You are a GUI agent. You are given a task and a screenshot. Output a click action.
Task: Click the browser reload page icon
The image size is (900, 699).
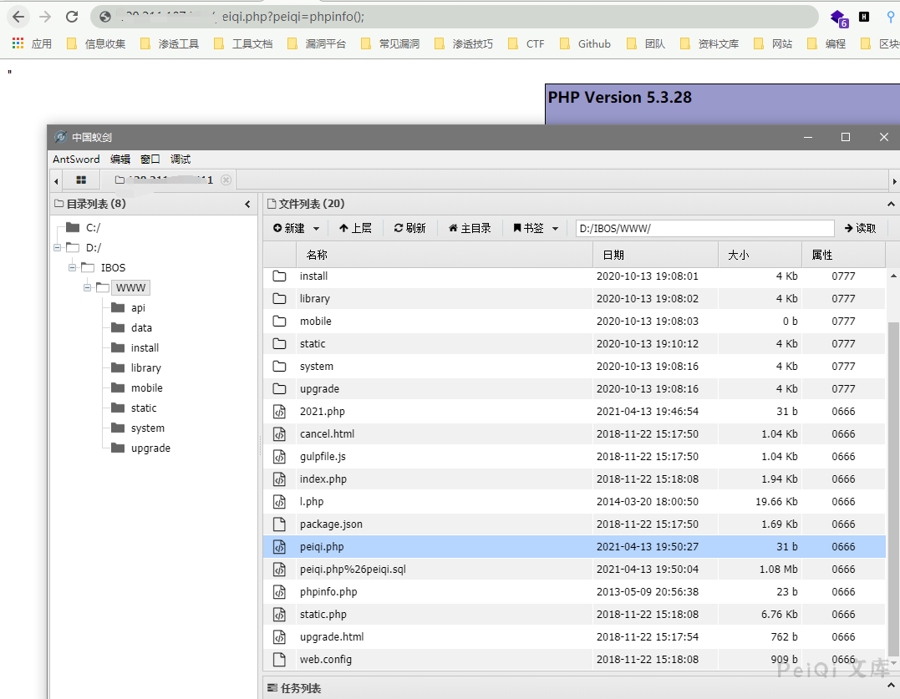coord(72,17)
